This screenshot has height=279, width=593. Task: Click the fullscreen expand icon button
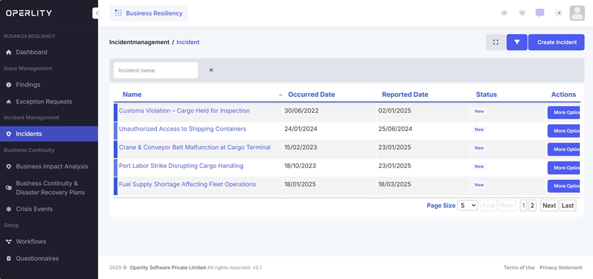[x=495, y=42]
